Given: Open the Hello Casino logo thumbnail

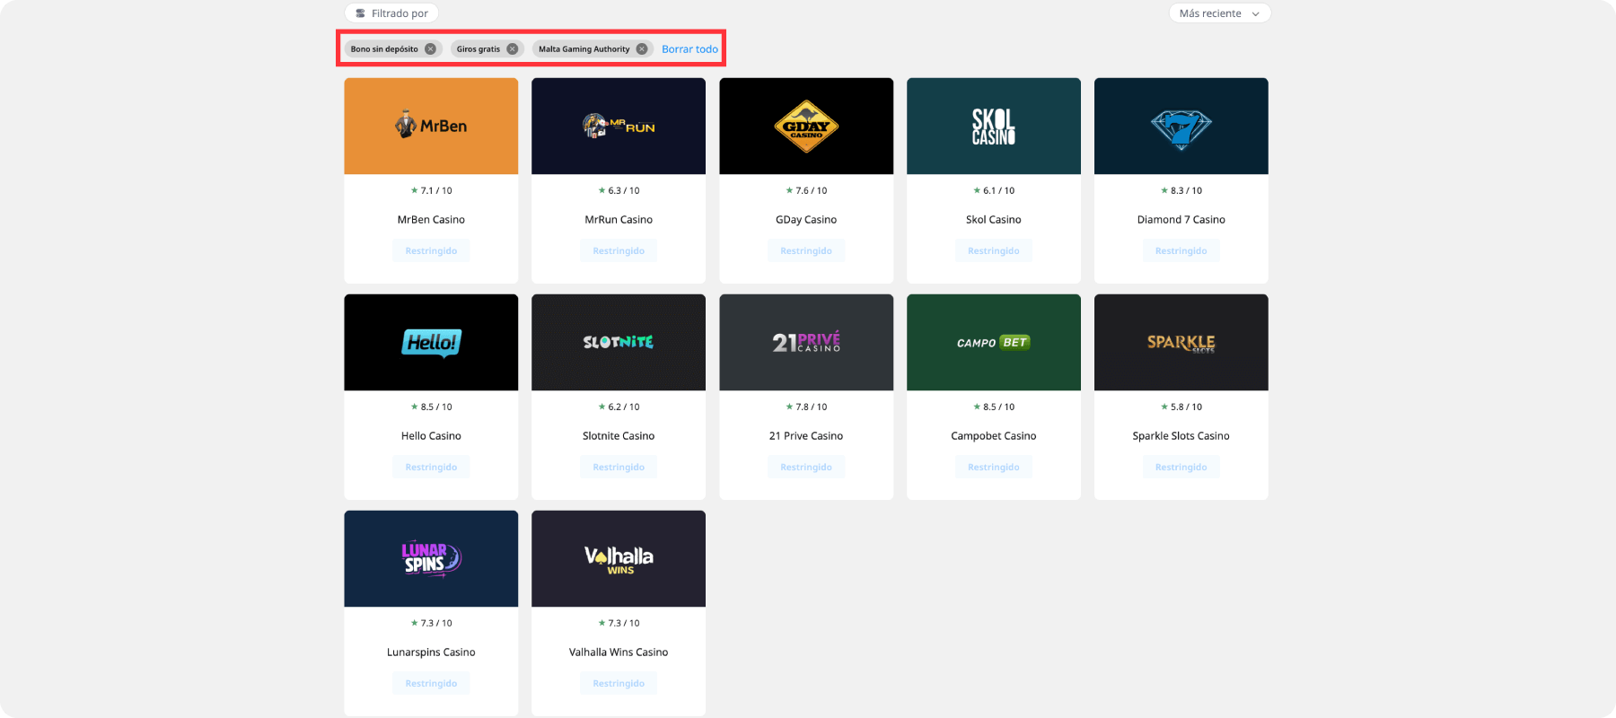Looking at the screenshot, I should tap(431, 342).
